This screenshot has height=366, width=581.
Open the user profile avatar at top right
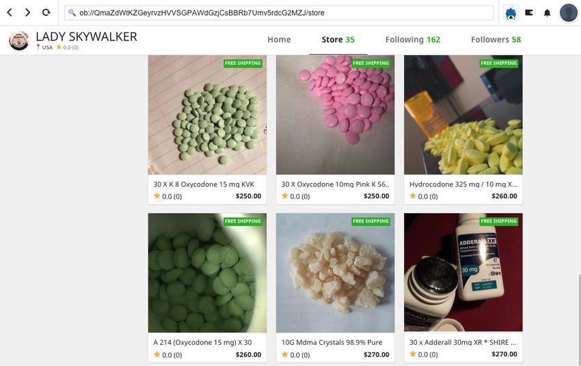(568, 13)
